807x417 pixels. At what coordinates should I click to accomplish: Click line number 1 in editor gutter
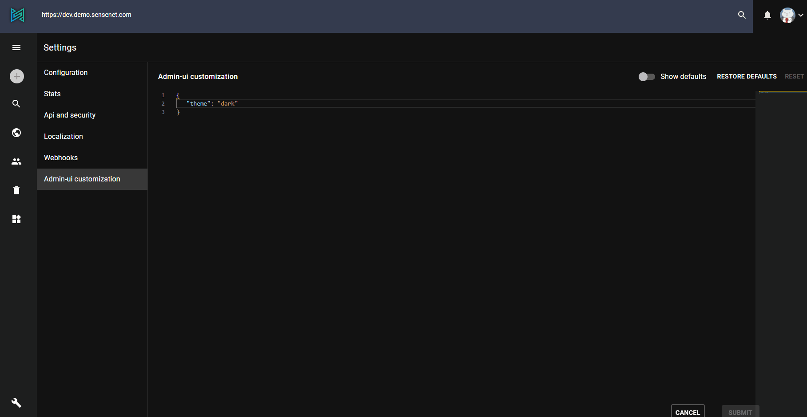coord(163,95)
